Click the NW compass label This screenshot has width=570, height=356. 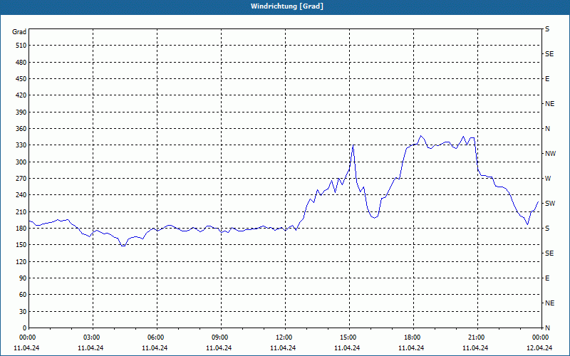tap(550, 154)
